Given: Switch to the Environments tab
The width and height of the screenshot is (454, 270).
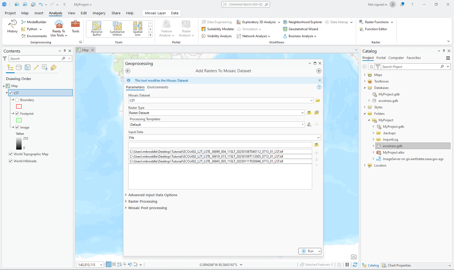Looking at the screenshot, I should click(158, 87).
